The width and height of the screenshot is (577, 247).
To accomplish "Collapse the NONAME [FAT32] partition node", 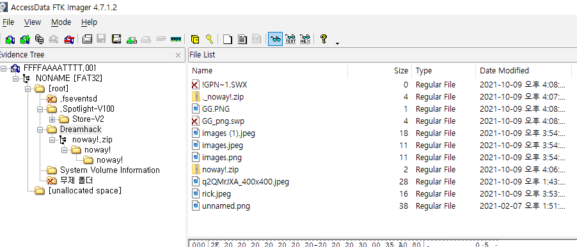I will pyautogui.click(x=15, y=78).
